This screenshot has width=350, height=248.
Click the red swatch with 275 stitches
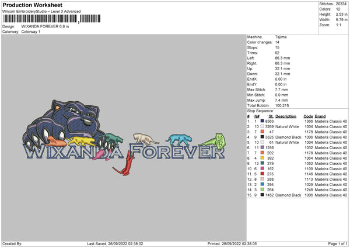[x=262, y=174]
